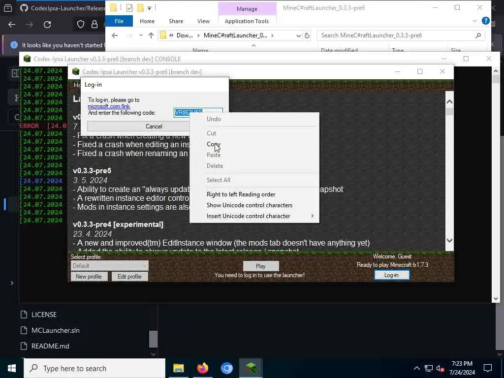Open Firefox from taskbar
Image resolution: width=504 pixels, height=378 pixels.
click(203, 368)
